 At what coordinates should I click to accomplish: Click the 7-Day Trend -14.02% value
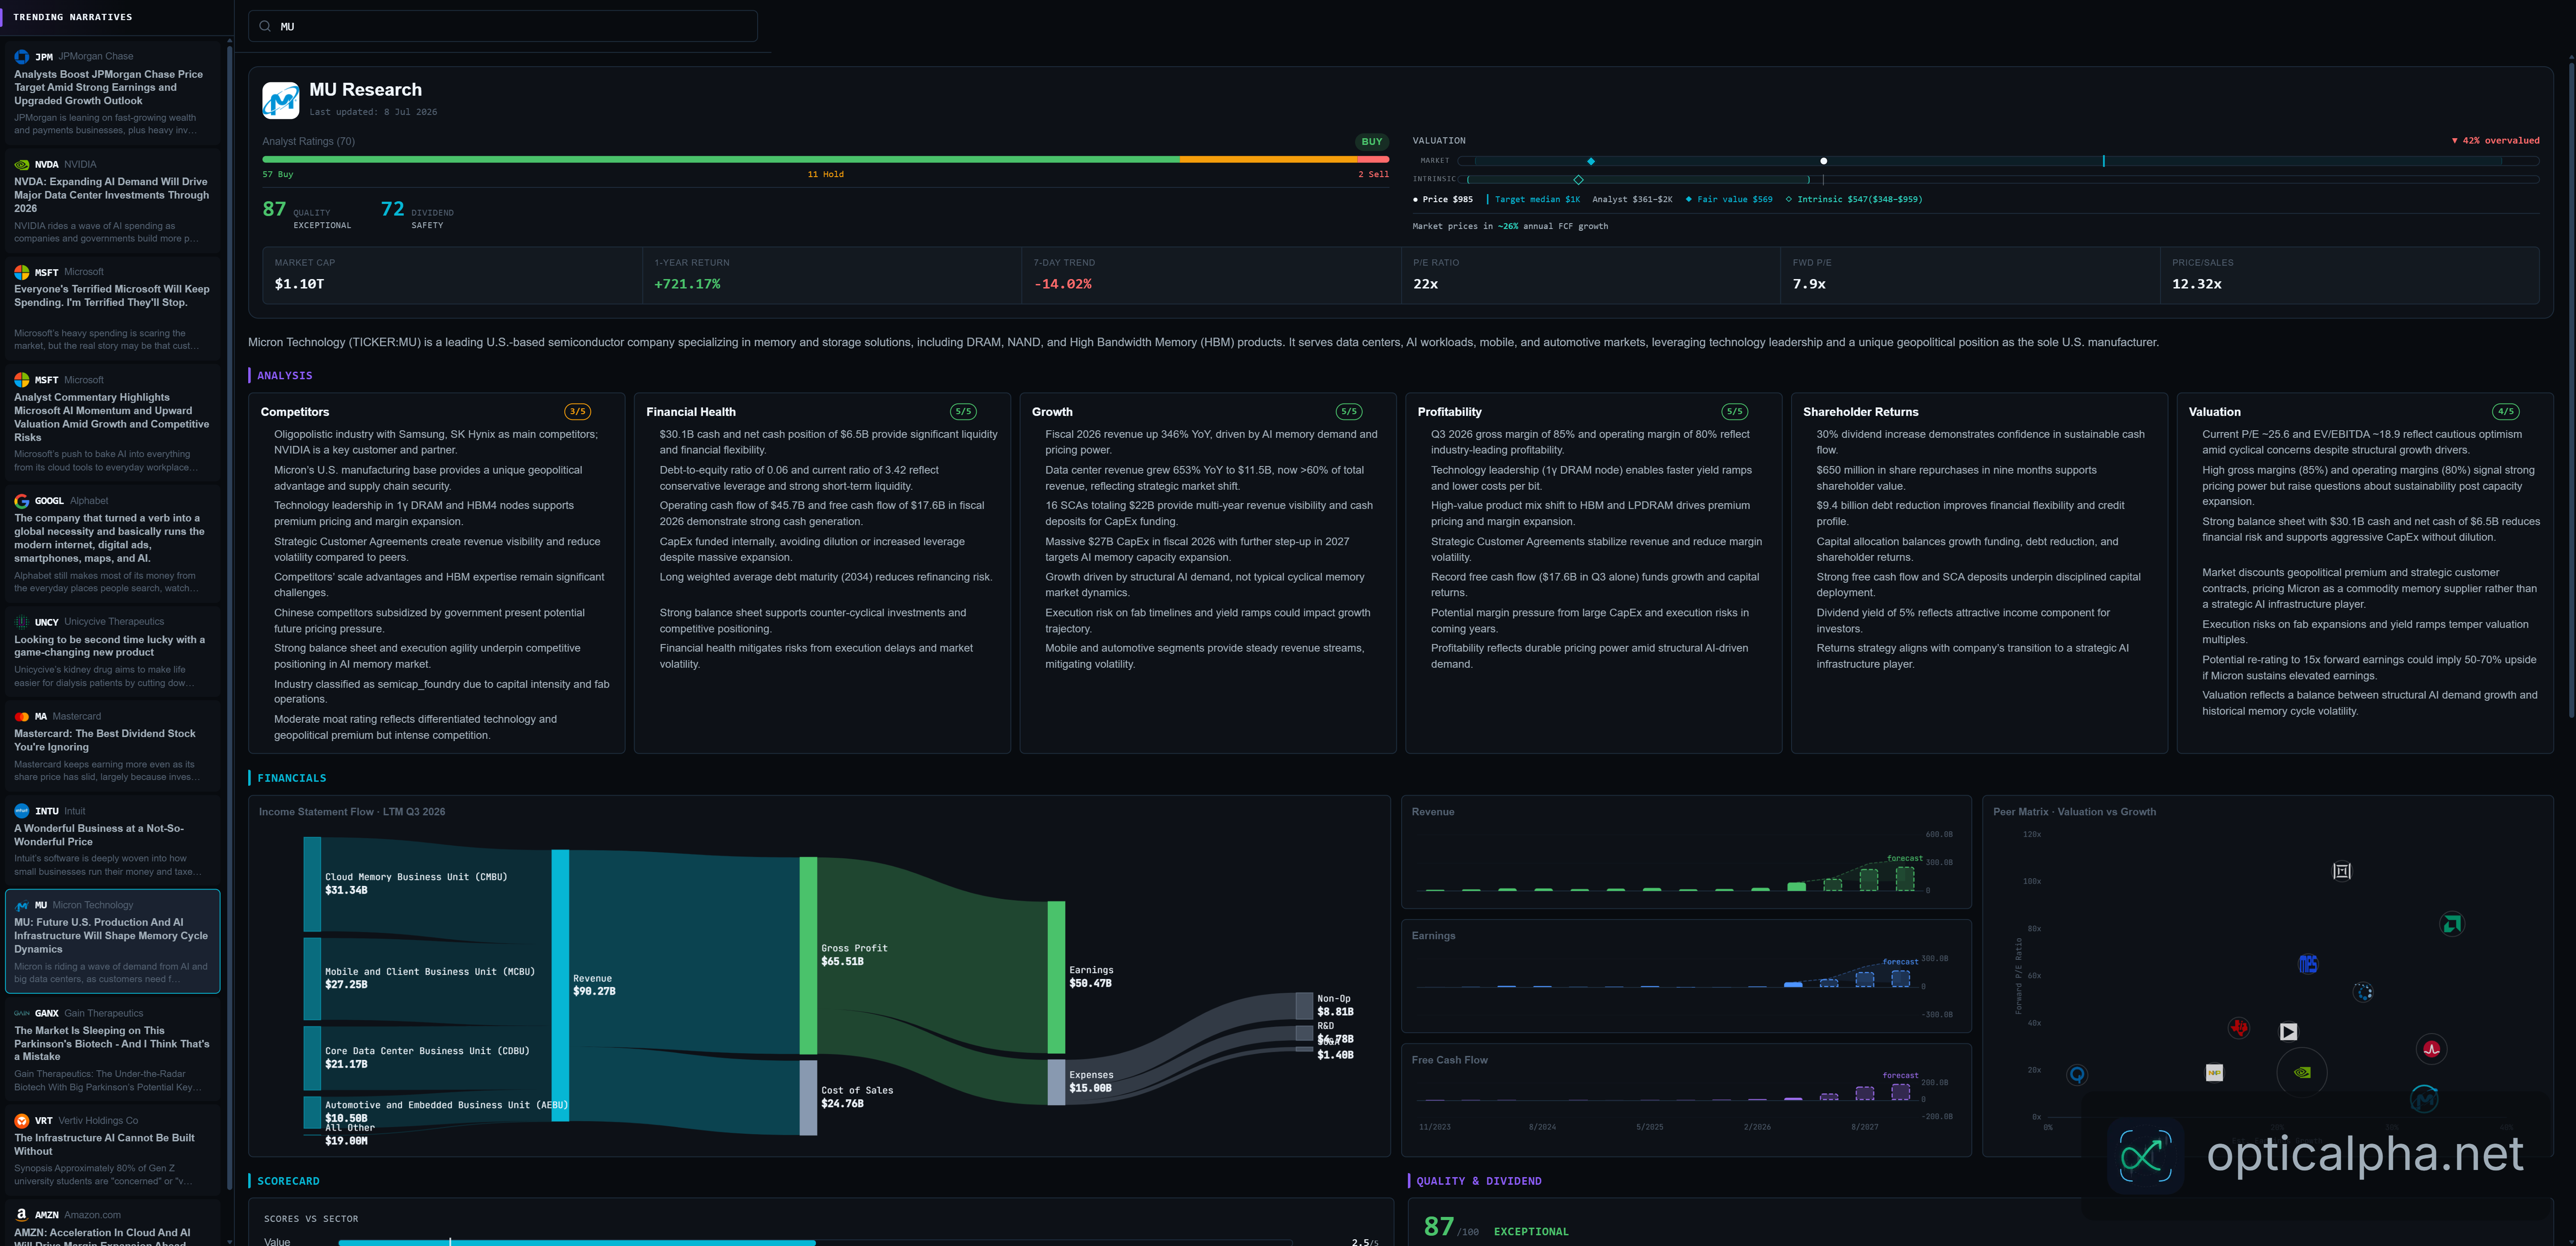tap(1062, 285)
